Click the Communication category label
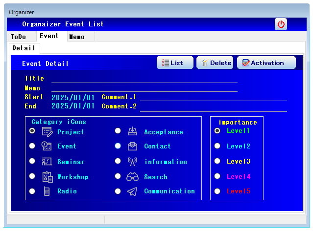 [x=169, y=191]
